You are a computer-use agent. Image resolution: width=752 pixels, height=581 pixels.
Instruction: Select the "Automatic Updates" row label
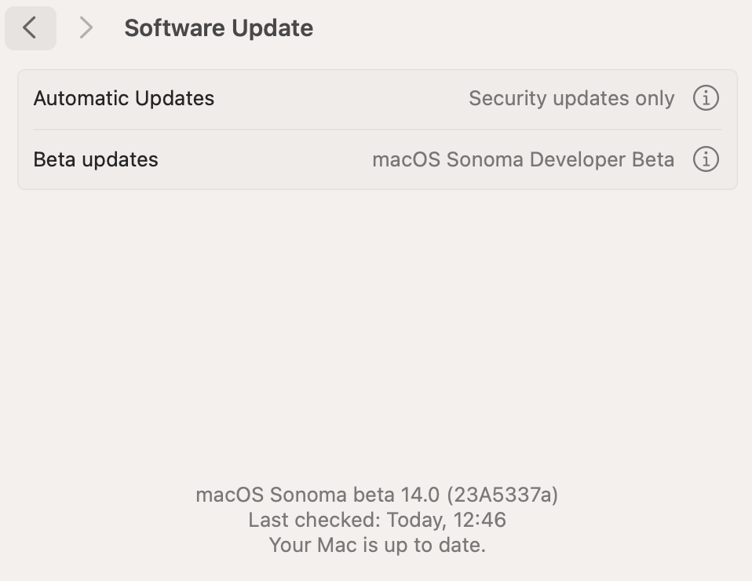point(123,98)
